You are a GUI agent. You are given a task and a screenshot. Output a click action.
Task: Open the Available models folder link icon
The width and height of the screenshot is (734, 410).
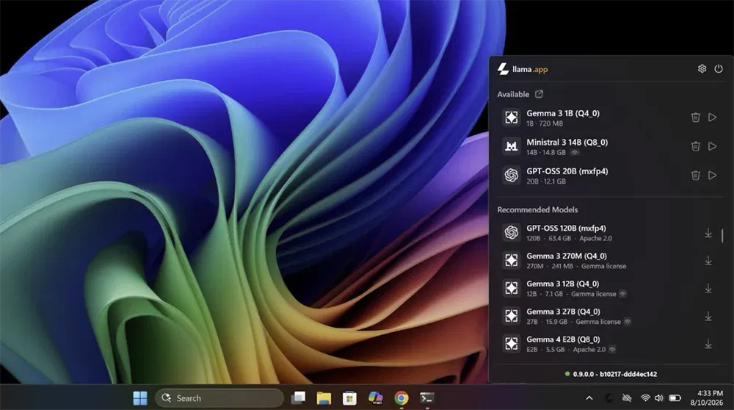click(x=539, y=94)
